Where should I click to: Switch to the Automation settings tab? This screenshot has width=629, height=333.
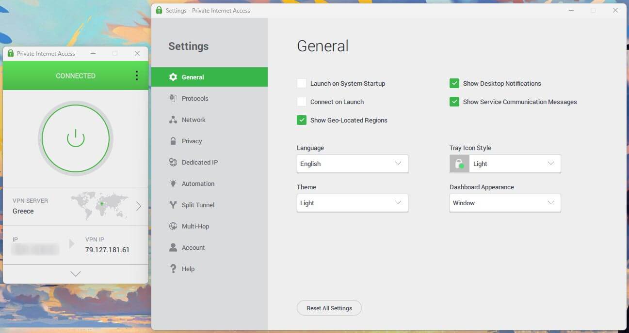[x=210, y=183]
